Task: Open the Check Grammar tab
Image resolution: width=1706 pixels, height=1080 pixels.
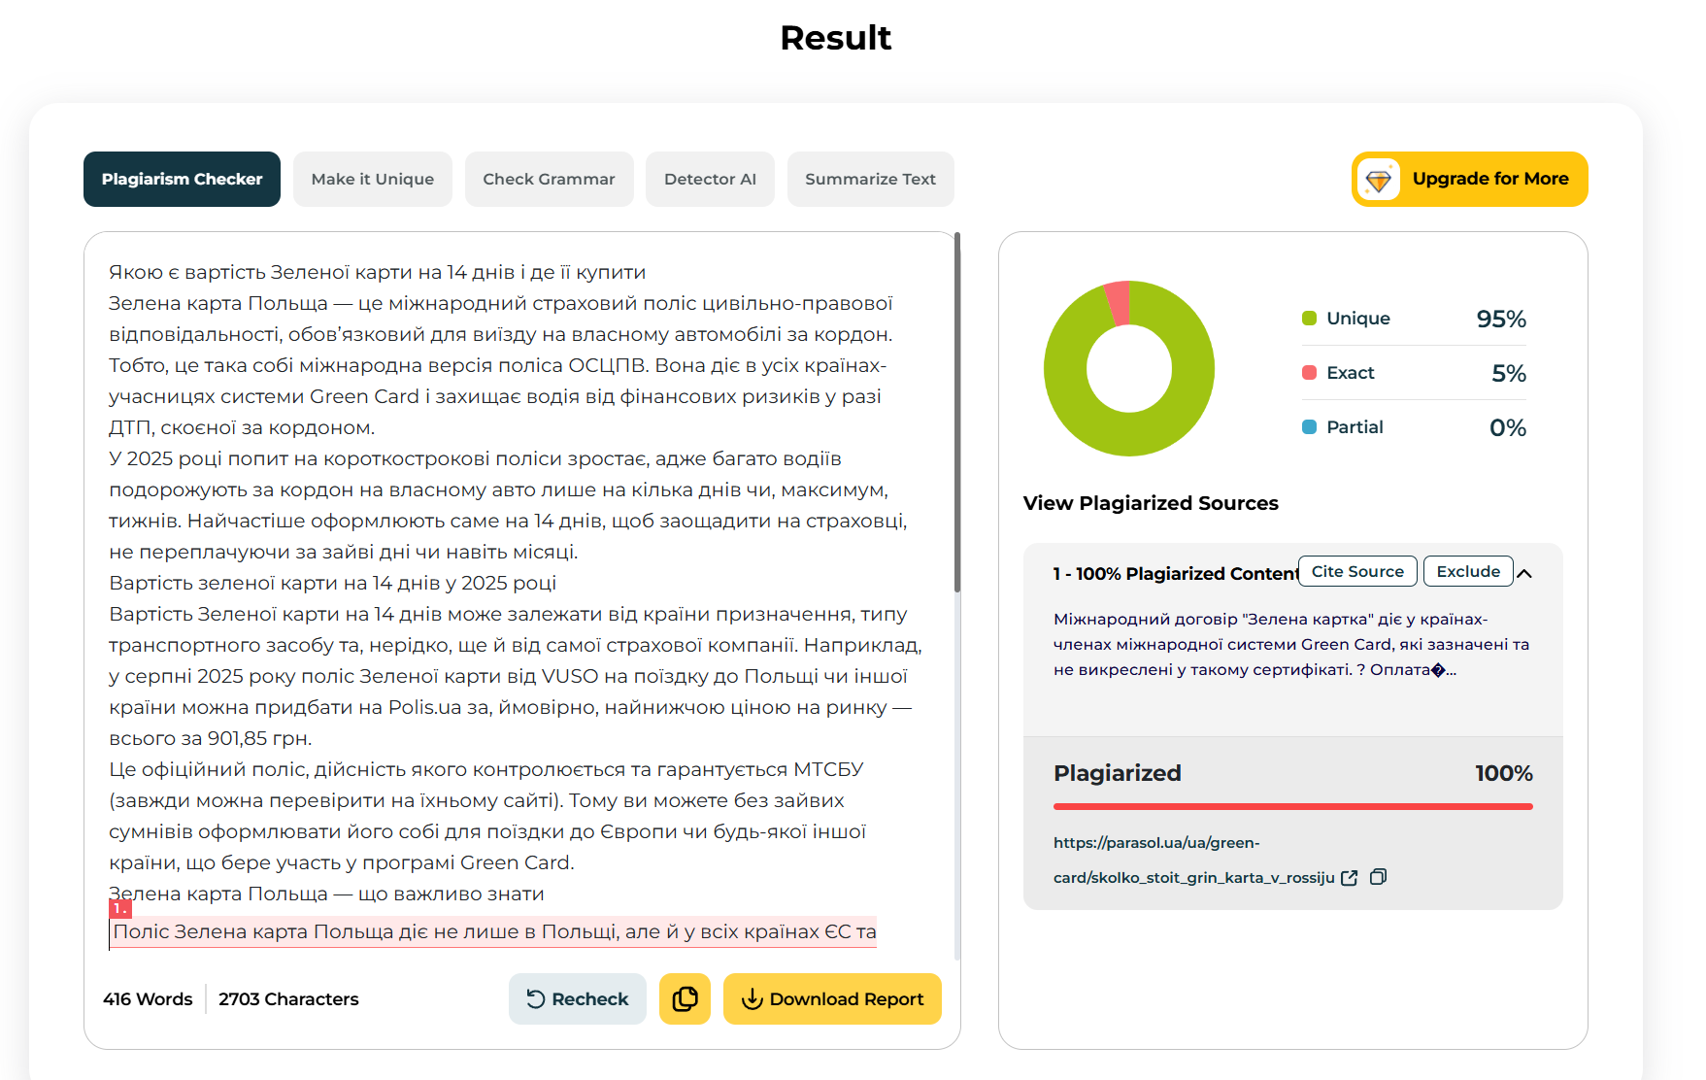Action: tap(549, 179)
